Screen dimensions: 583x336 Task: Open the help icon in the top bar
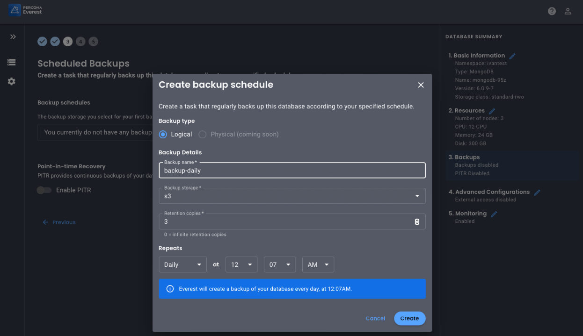tap(552, 11)
